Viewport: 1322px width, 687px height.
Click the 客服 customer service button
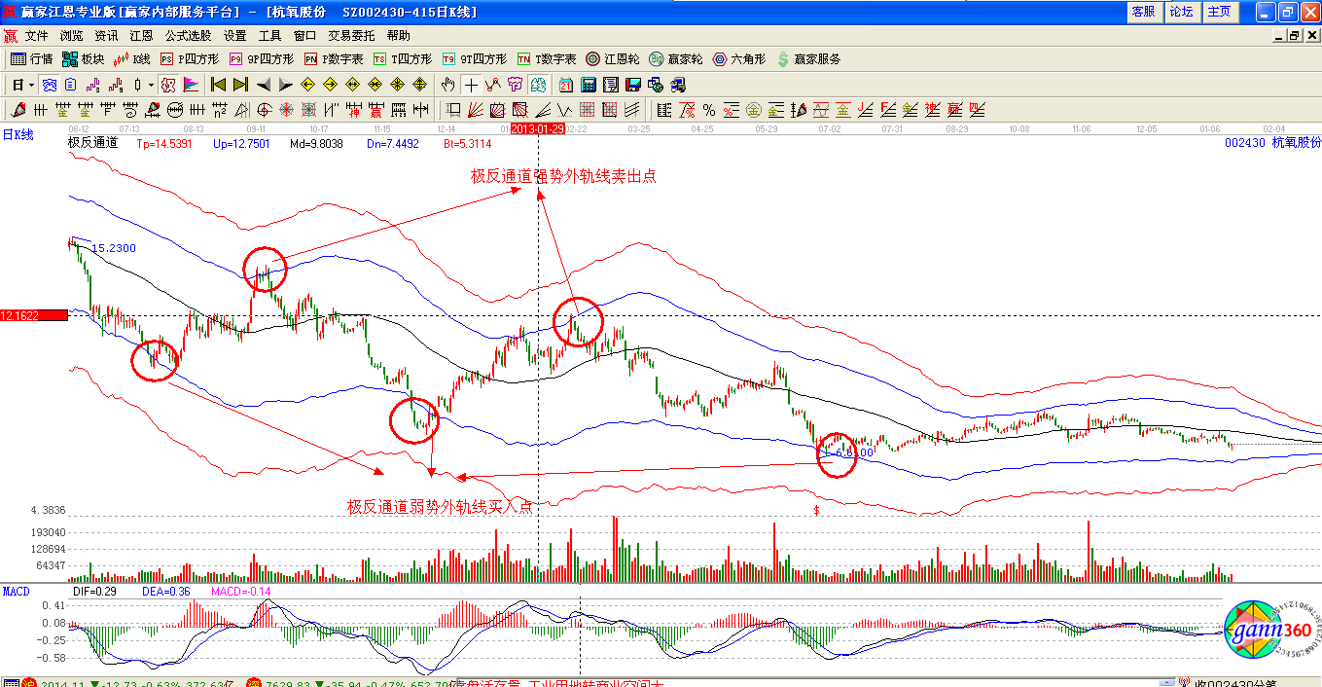(1143, 12)
